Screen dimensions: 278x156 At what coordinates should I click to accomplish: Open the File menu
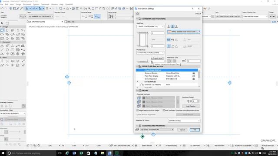[2, 4]
